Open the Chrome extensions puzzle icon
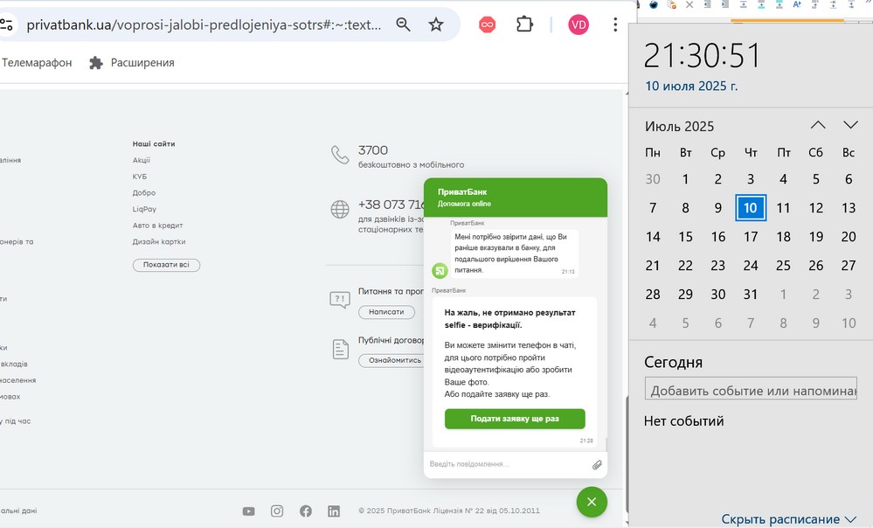Screen dimensions: 873x528 coord(524,24)
